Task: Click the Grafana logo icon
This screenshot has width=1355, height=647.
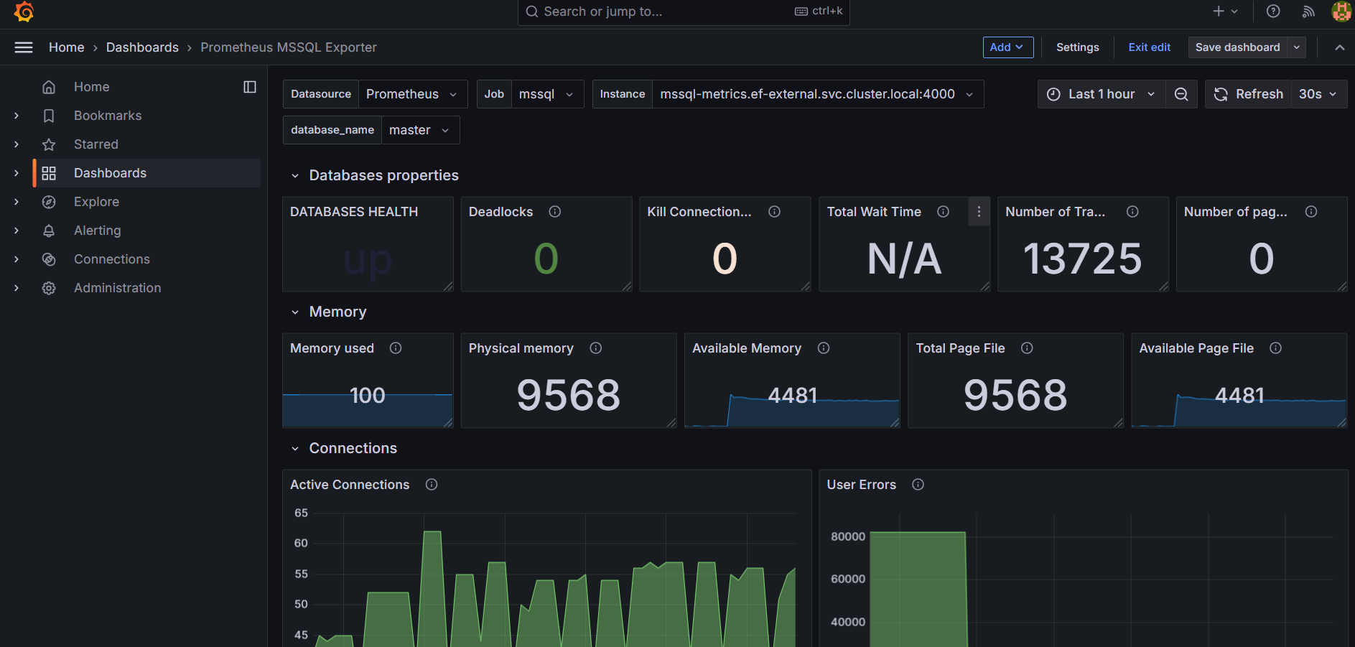Action: pyautogui.click(x=24, y=11)
